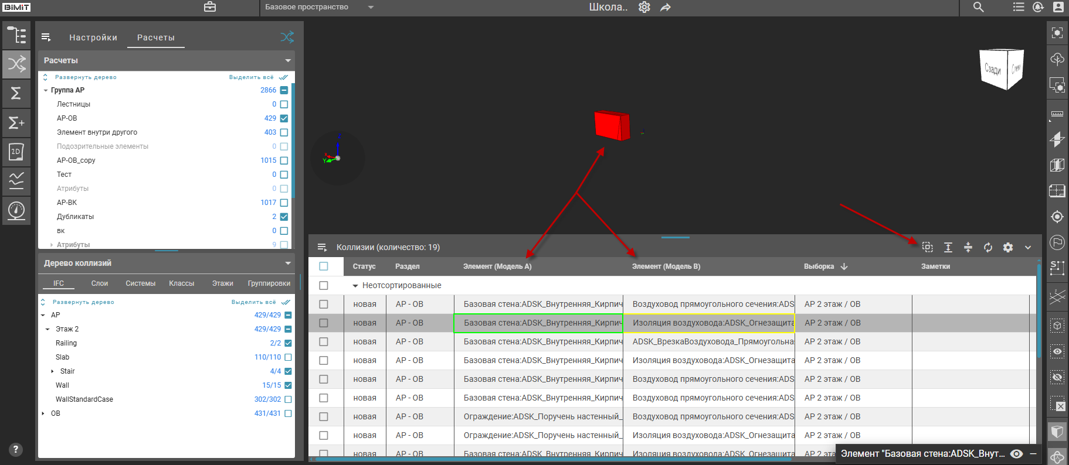
Task: Click the zoom-to-selection icon in collisions toolbar
Action: pos(927,247)
